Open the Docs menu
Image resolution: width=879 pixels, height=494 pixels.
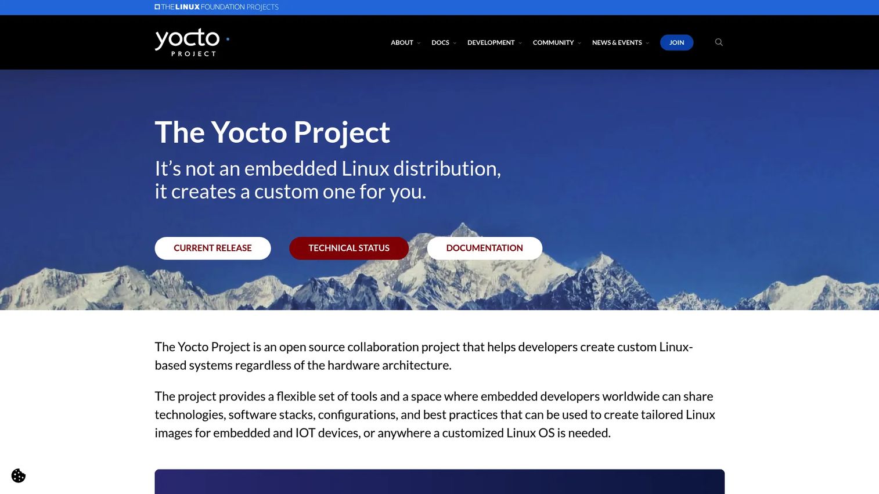coord(440,42)
